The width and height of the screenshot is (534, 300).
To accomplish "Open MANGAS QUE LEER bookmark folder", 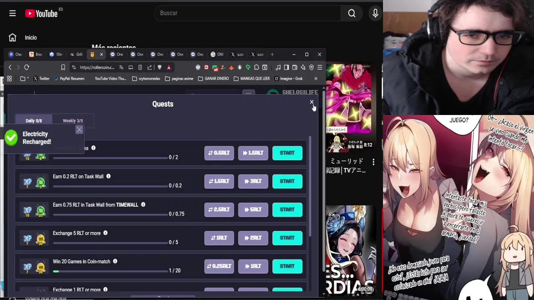I will pos(252,78).
